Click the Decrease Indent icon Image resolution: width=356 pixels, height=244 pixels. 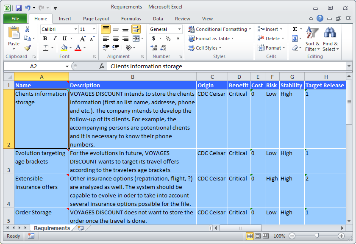point(106,48)
